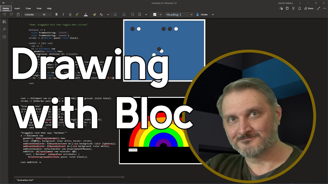The image size is (328, 184).
Task: Open the notifications bell
Action: click(300, 8)
